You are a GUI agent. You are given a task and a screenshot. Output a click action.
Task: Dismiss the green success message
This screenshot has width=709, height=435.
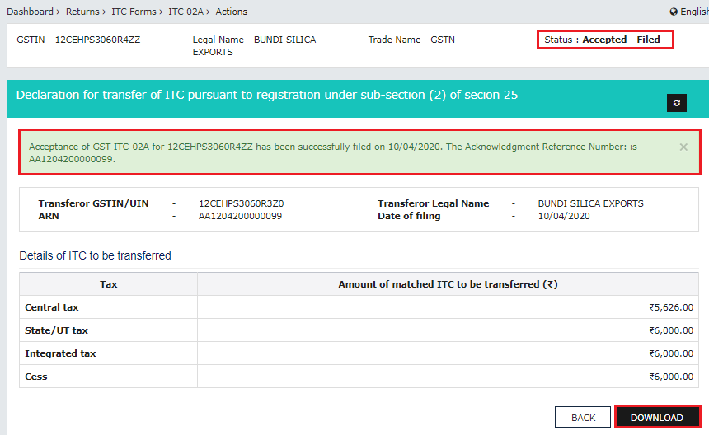[683, 147]
